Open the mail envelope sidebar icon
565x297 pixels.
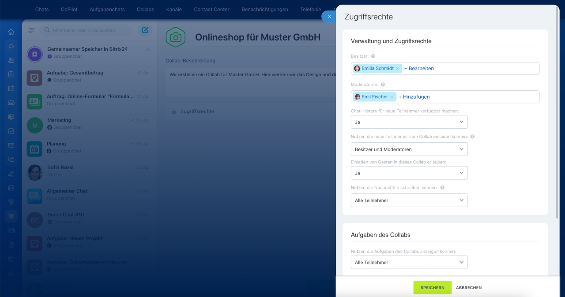click(11, 145)
